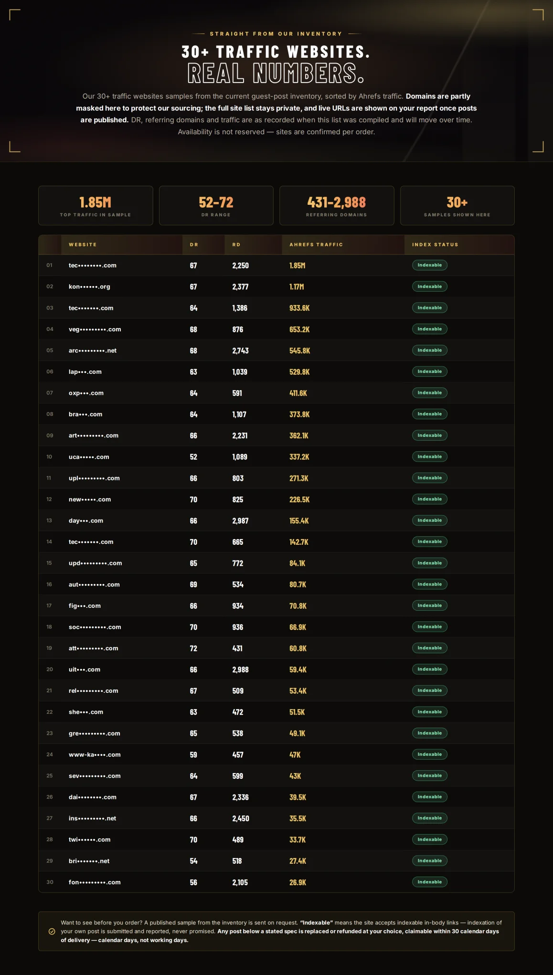Select the 2,988 RD cell in row 20
The image size is (553, 975).
click(240, 669)
